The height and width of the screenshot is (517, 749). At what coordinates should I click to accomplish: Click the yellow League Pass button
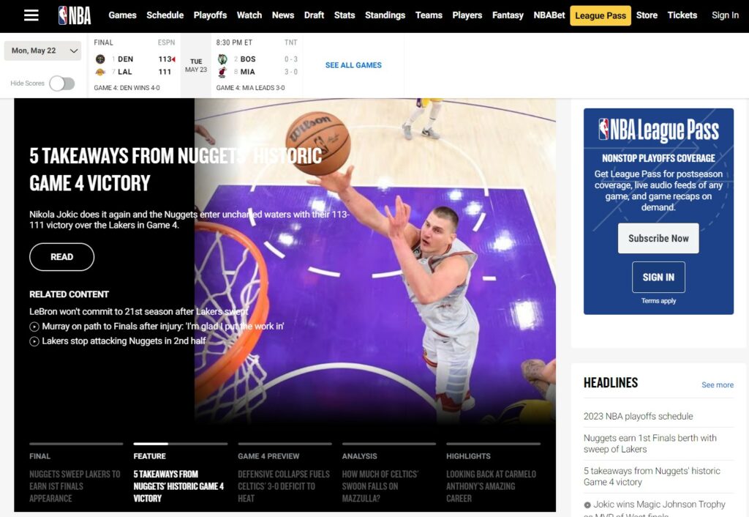[x=601, y=16]
